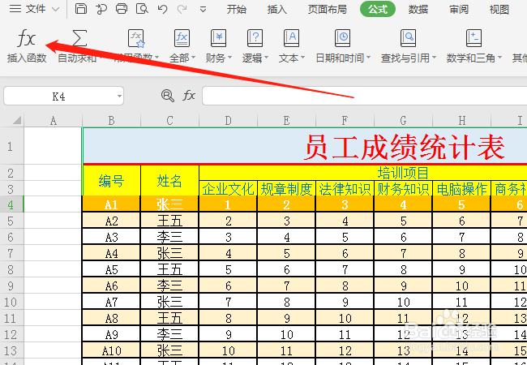Click cell A10 employee number in row 13
Viewport: 527px width, 365px height.
pos(112,350)
